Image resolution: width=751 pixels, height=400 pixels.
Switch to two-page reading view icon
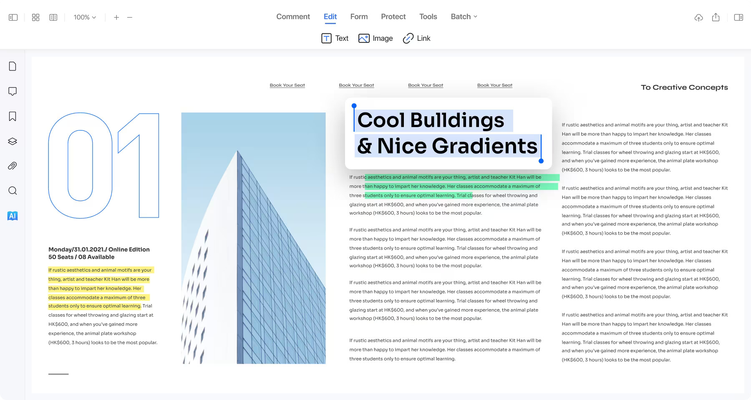click(53, 17)
